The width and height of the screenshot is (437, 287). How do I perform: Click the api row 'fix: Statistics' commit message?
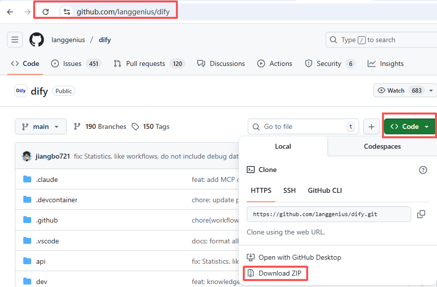[215, 261]
